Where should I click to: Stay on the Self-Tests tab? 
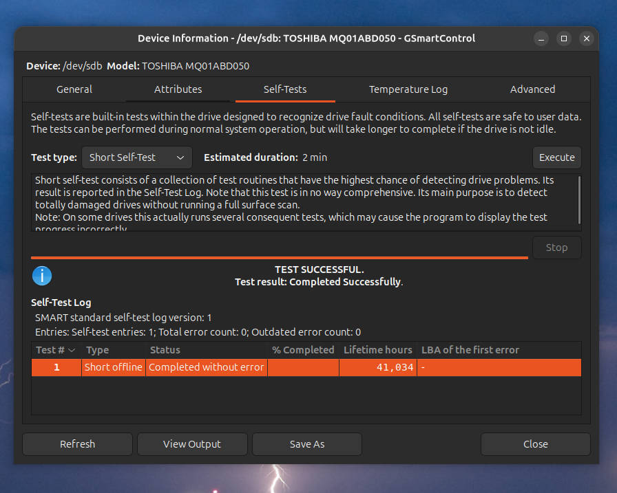coord(285,89)
